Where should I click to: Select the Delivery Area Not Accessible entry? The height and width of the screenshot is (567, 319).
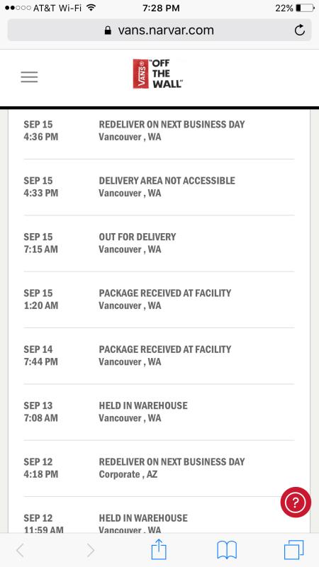159,187
